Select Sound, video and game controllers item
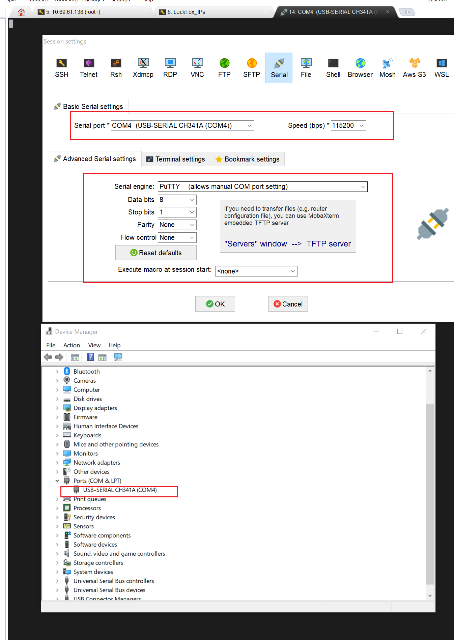Viewport: 454px width, 640px height. tap(119, 554)
